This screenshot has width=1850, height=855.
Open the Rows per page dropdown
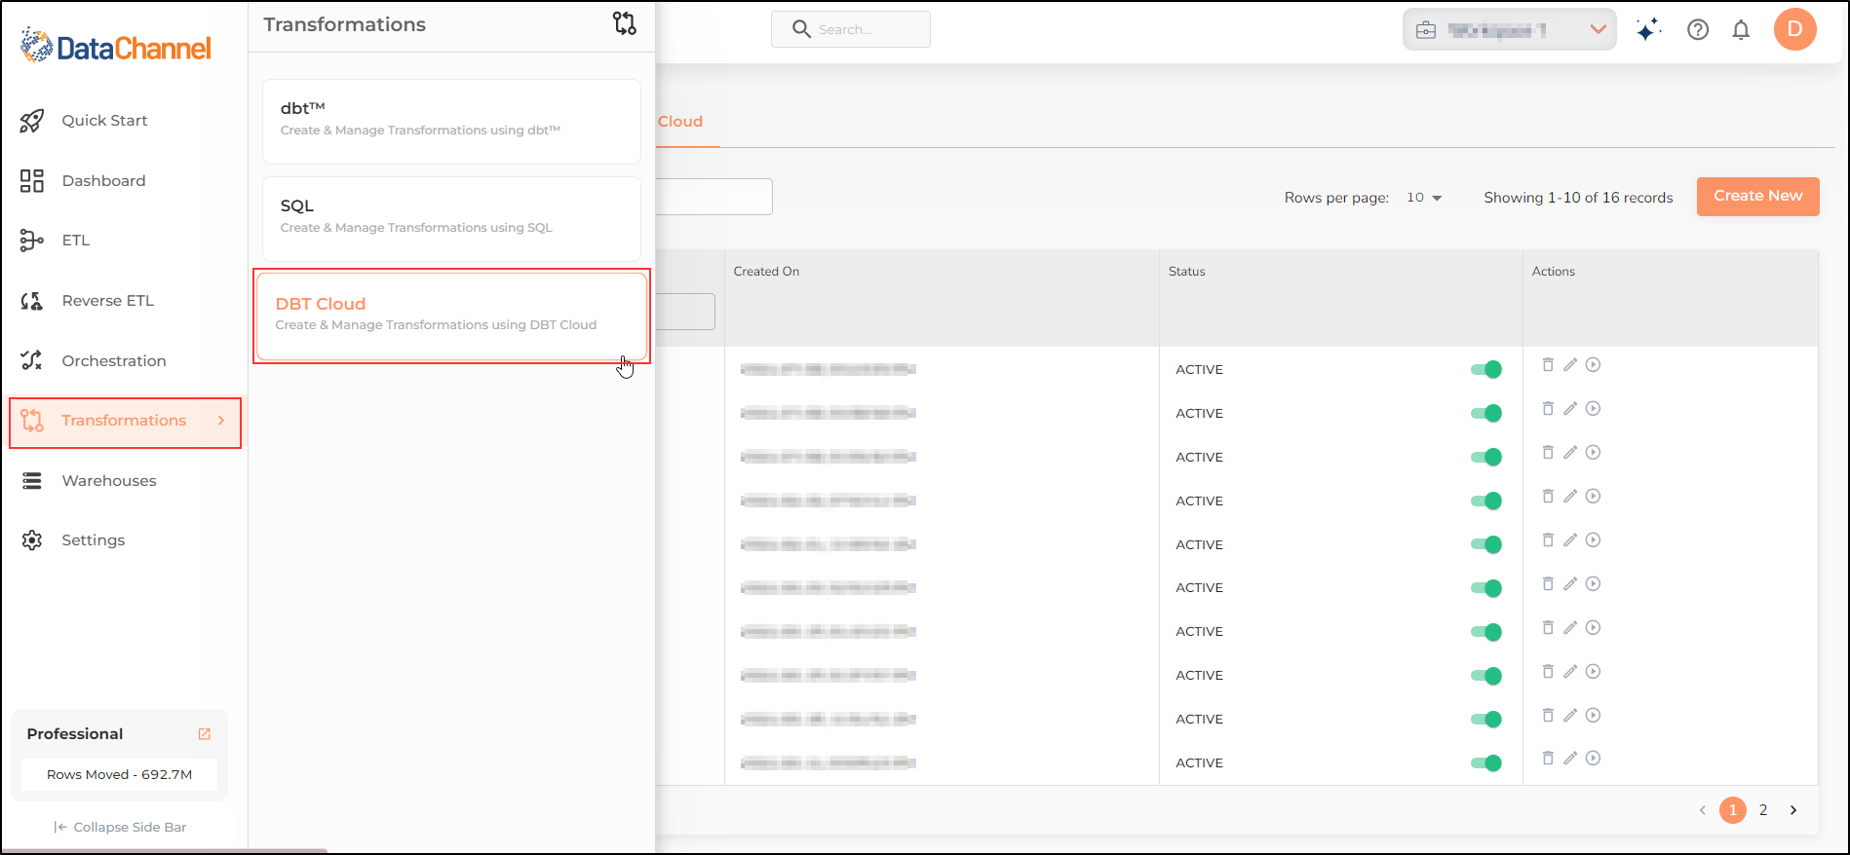(1424, 198)
